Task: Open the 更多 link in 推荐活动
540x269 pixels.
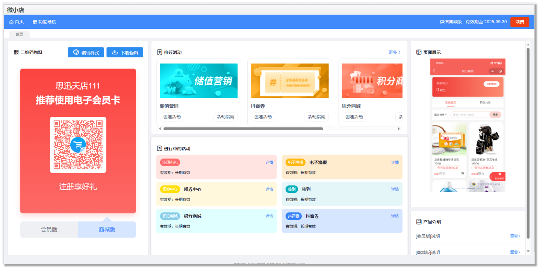Action: (x=394, y=52)
